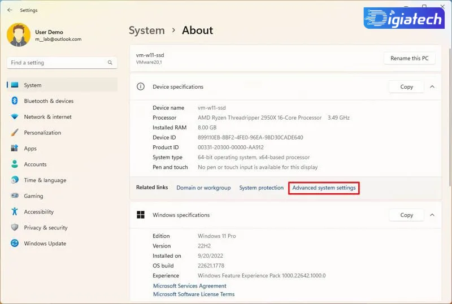Viewport: 452px width, 304px height.
Task: Click the Gaming controller icon
Action: (x=15, y=196)
